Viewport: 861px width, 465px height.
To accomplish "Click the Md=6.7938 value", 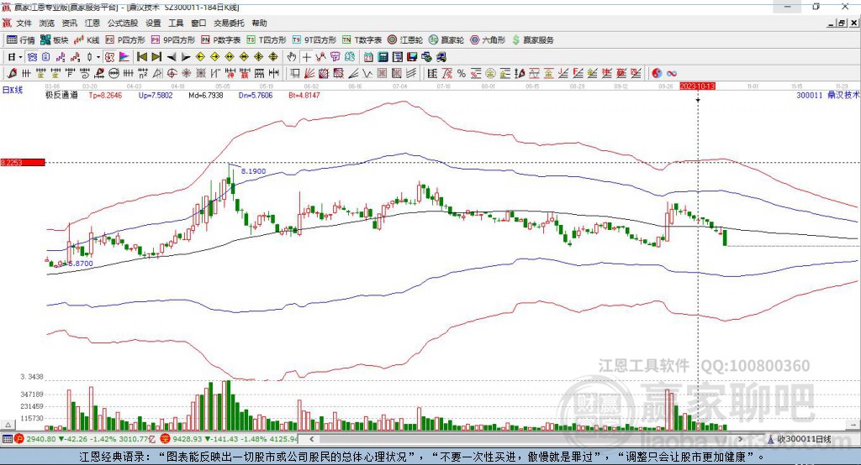I will click(x=206, y=95).
